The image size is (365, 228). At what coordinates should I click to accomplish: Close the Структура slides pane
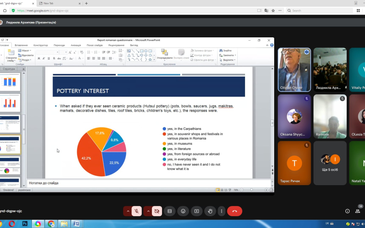(x=24, y=69)
